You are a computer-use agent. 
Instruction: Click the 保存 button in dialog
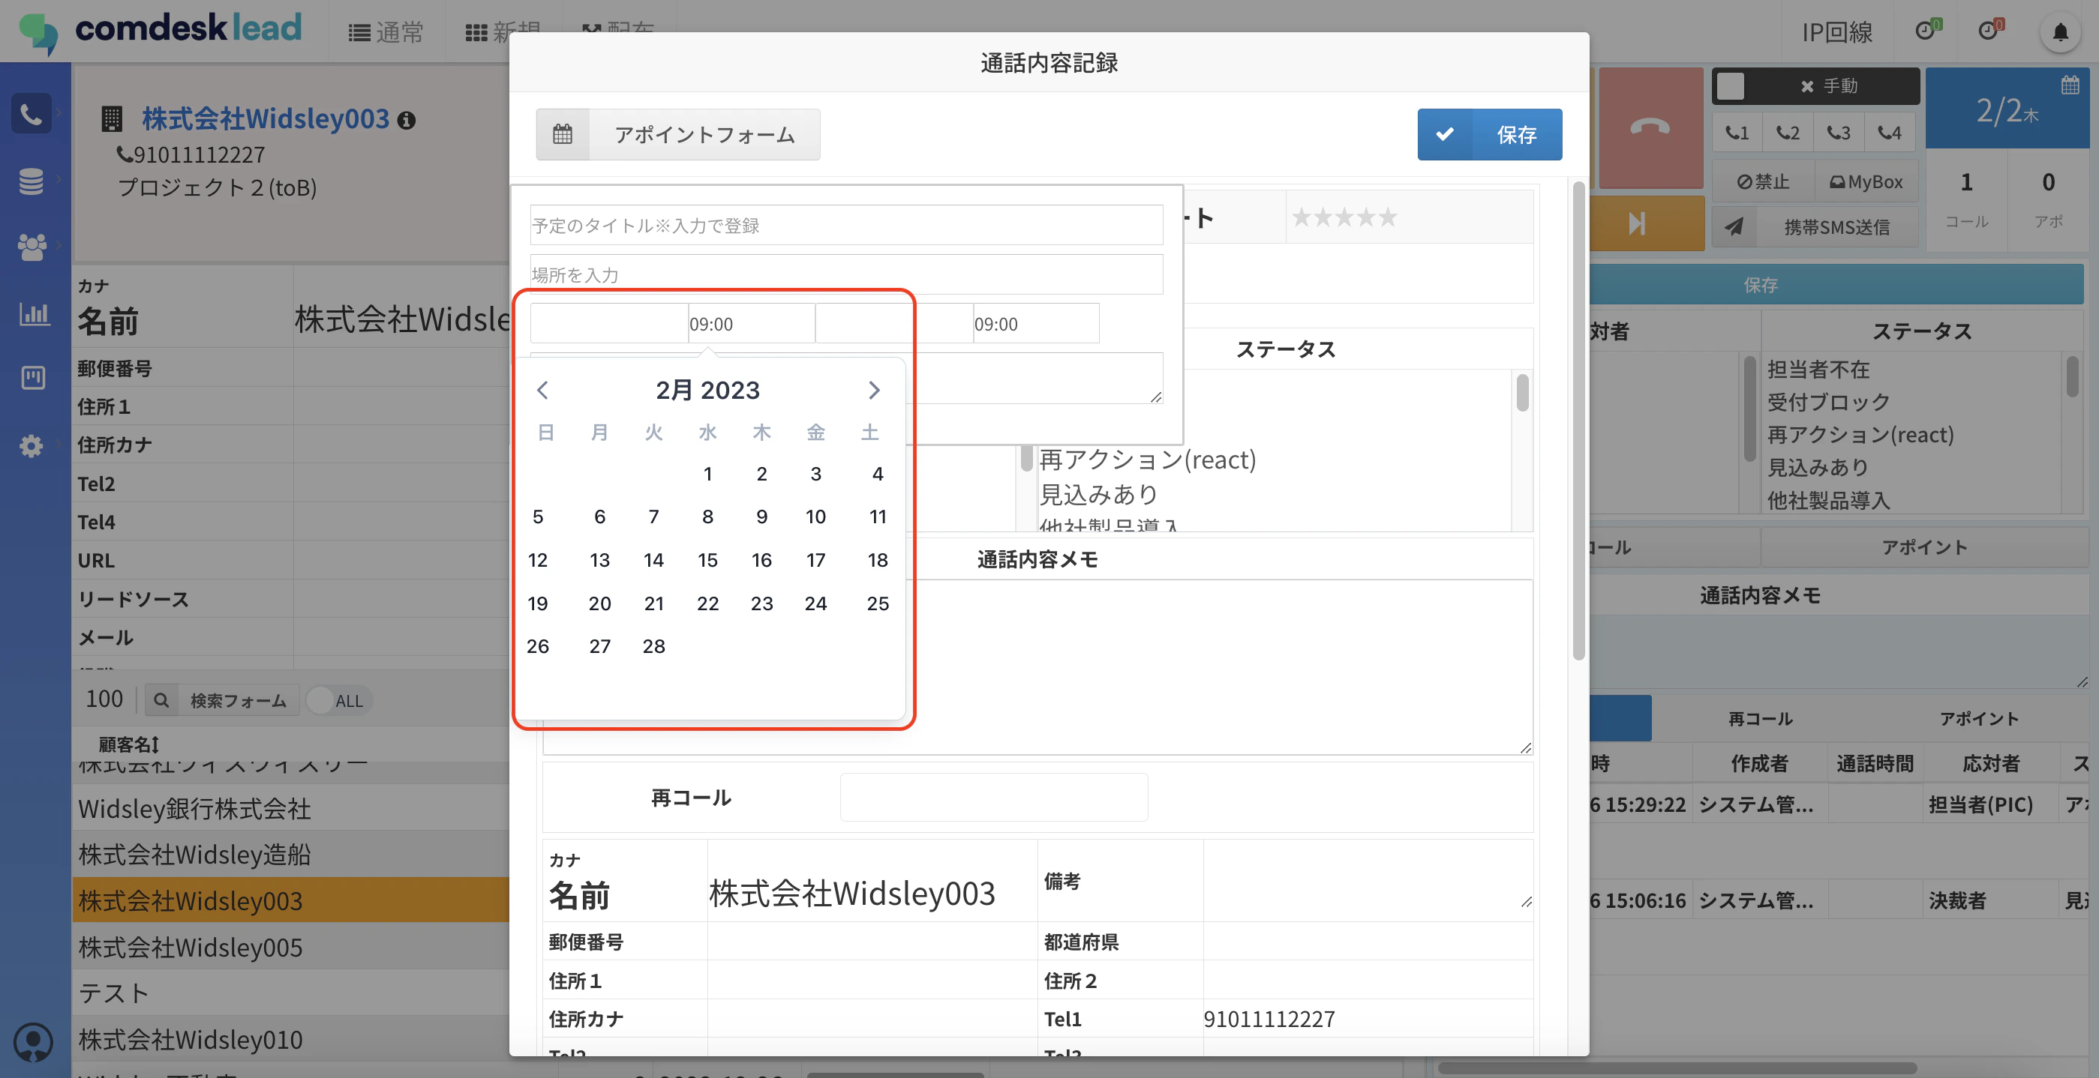pos(1490,134)
